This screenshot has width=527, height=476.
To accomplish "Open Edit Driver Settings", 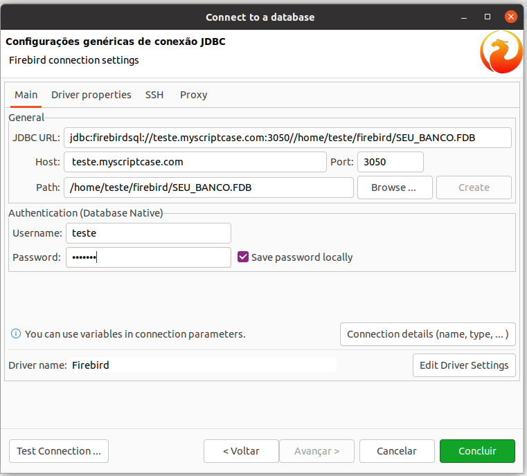I will point(464,365).
